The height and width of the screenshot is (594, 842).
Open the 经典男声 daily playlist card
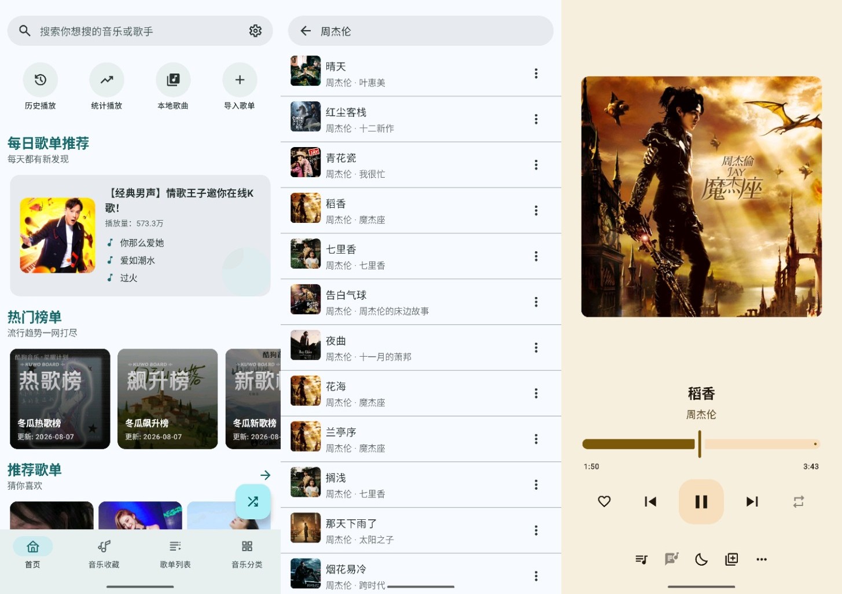[x=140, y=236]
